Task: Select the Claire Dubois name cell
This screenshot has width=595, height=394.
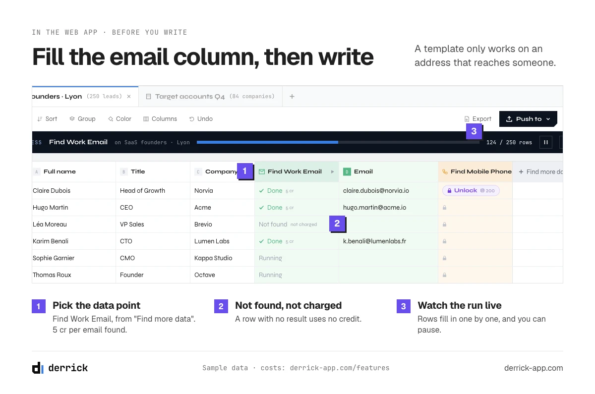Action: point(74,191)
